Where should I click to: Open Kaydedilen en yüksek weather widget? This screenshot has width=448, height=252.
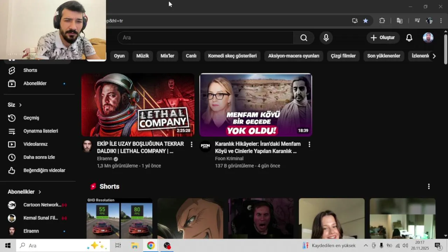(329, 246)
